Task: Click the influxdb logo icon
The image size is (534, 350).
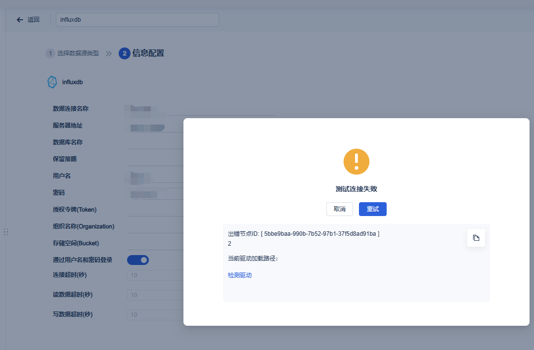Action: (52, 82)
